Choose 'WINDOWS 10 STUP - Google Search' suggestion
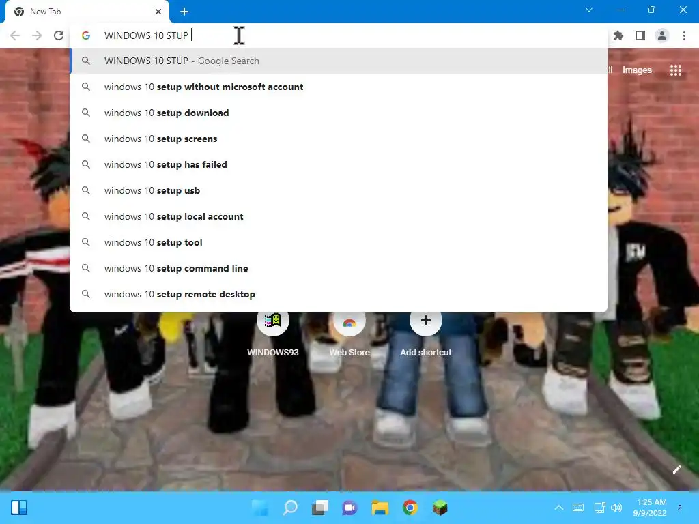 pyautogui.click(x=339, y=61)
